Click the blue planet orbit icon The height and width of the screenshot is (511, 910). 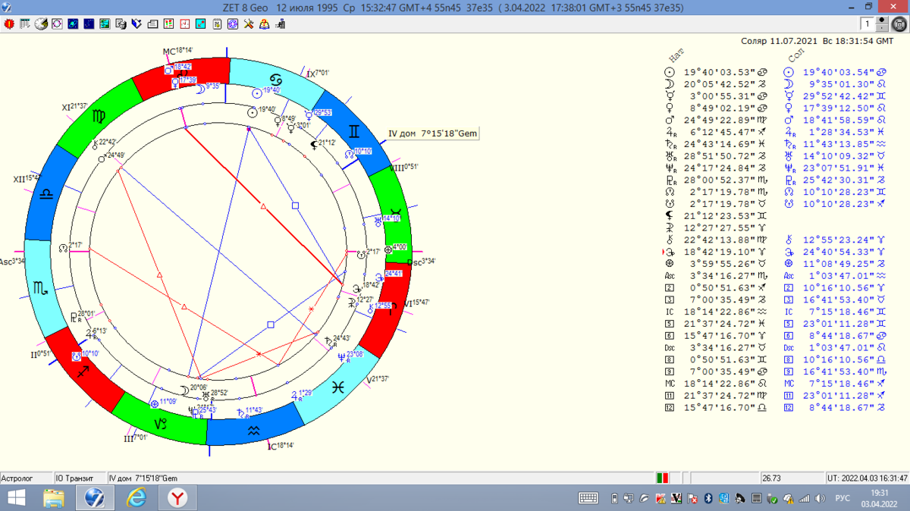click(73, 24)
